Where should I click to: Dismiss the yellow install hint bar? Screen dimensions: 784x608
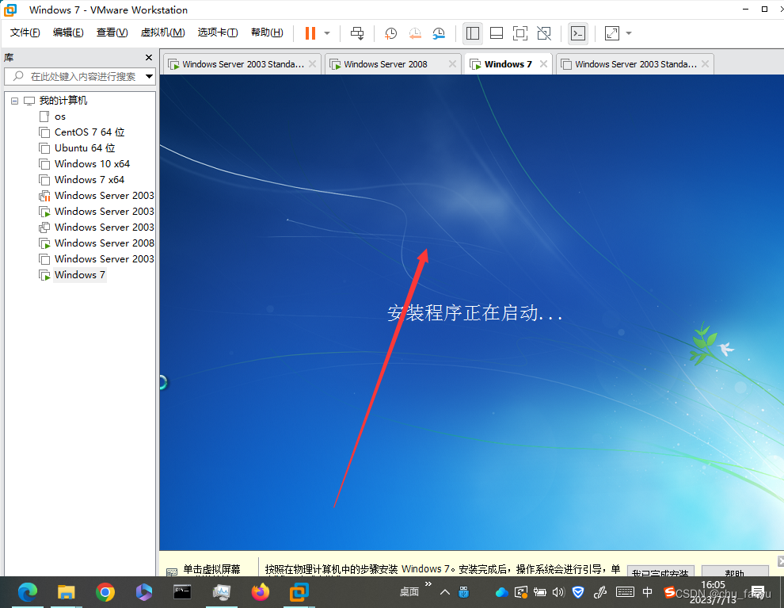coord(781,561)
